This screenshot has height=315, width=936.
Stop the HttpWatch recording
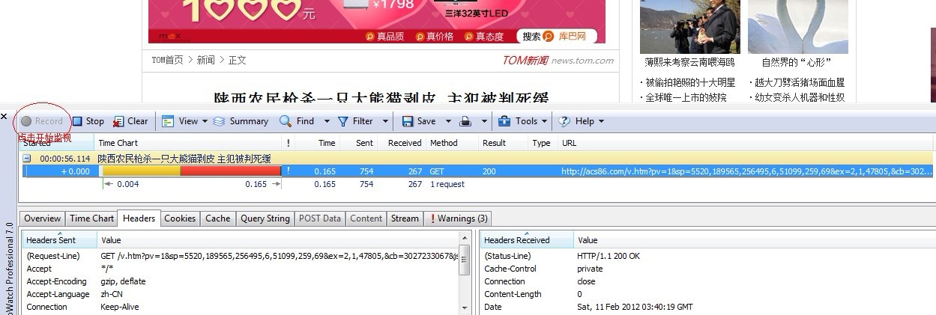click(x=88, y=121)
